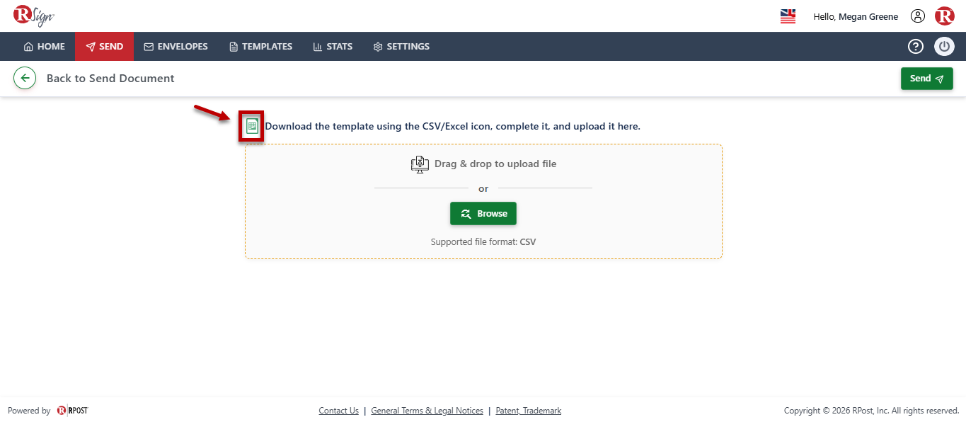Click the power logout icon
This screenshot has width=966, height=422.
(944, 47)
